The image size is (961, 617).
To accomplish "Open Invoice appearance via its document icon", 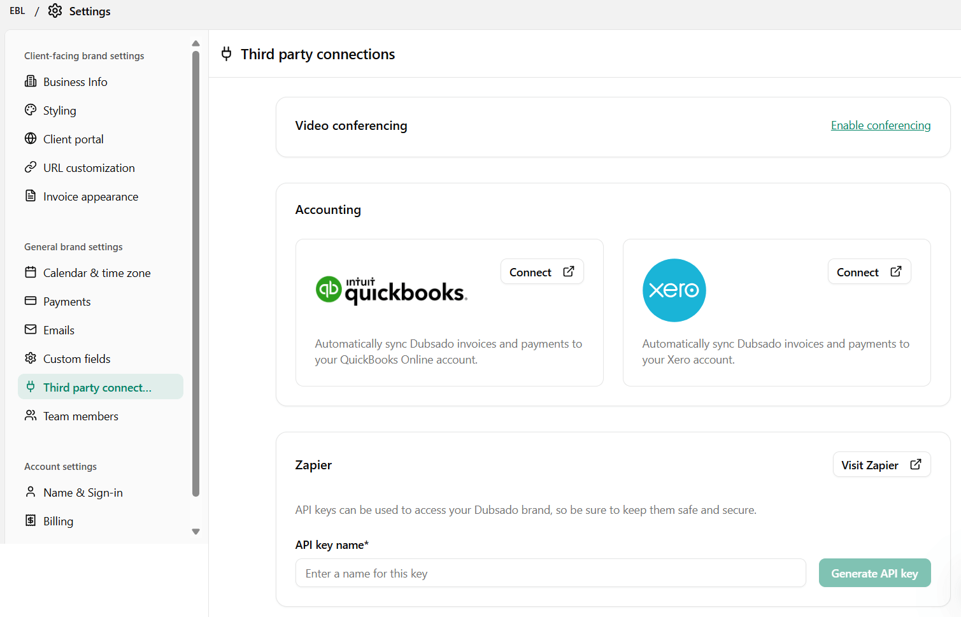I will [x=31, y=196].
